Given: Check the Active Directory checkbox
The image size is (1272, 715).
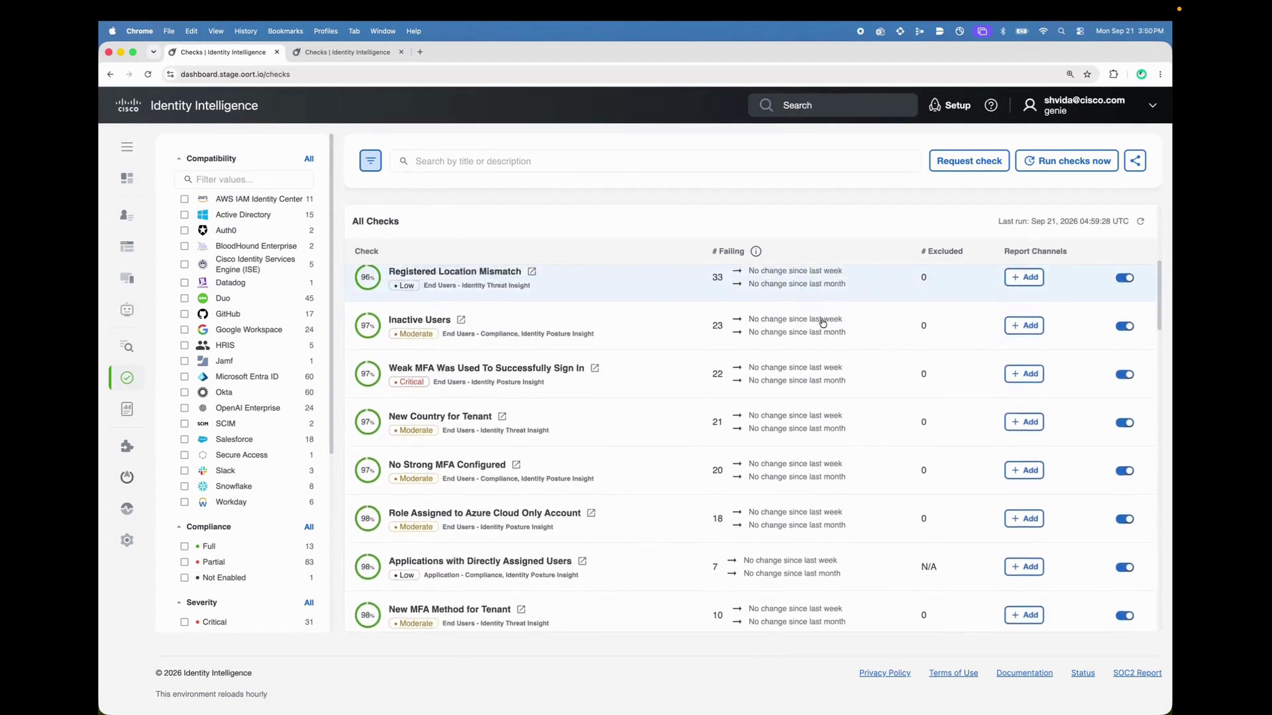Looking at the screenshot, I should click(x=185, y=215).
